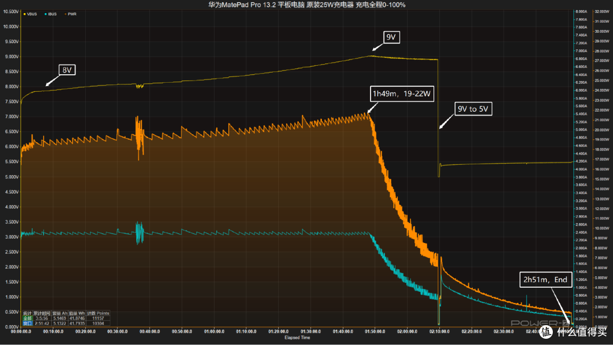
Task: Click the 00:30:00.0 time axis tick
Action: [117, 331]
